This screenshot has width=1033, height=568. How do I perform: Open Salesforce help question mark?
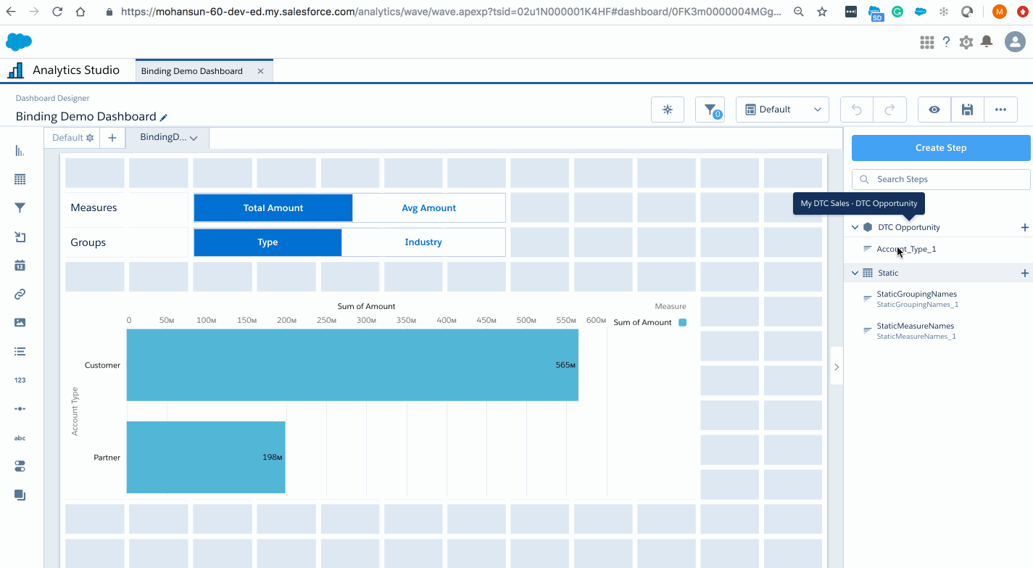coord(946,42)
